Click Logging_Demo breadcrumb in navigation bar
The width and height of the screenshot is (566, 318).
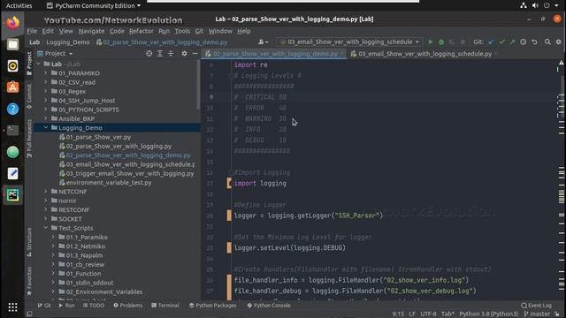68,42
